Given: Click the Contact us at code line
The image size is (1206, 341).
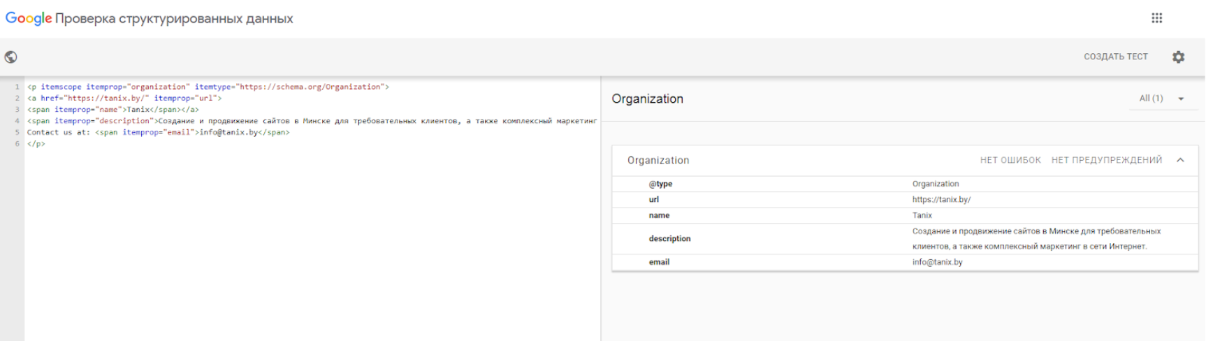Looking at the screenshot, I should (158, 132).
